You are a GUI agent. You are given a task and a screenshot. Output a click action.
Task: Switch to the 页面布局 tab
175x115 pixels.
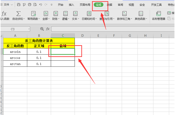(x=85, y=5)
